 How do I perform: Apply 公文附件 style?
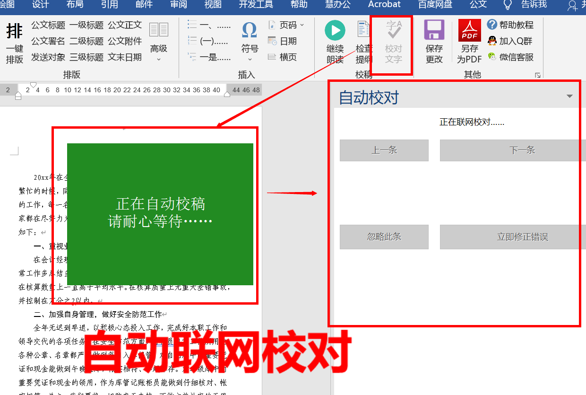125,41
